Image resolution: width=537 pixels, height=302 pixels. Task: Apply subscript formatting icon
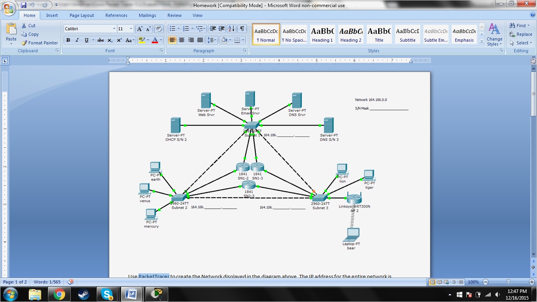(111, 40)
